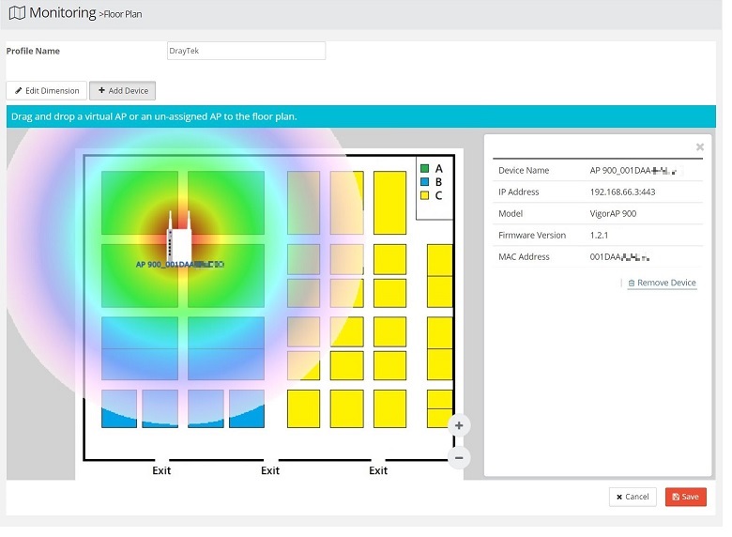The image size is (732, 537).
Task: Click the Floor Plan breadcrumb text
Action: click(x=123, y=14)
